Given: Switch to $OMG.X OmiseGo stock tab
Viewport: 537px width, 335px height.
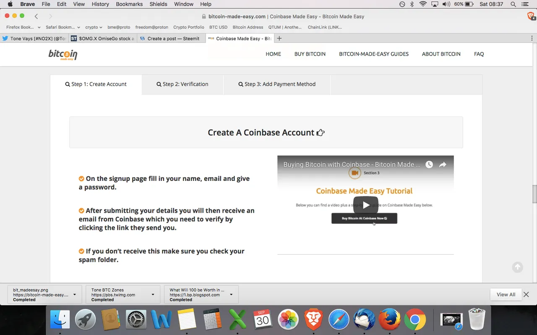Looking at the screenshot, I should (x=103, y=38).
